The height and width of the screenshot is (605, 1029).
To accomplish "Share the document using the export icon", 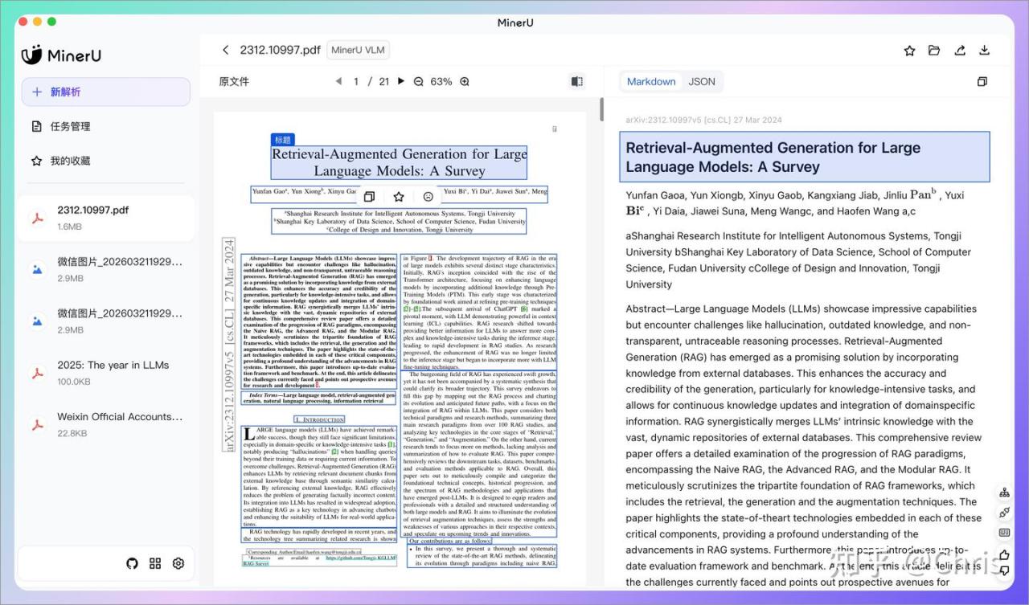I will coord(960,51).
